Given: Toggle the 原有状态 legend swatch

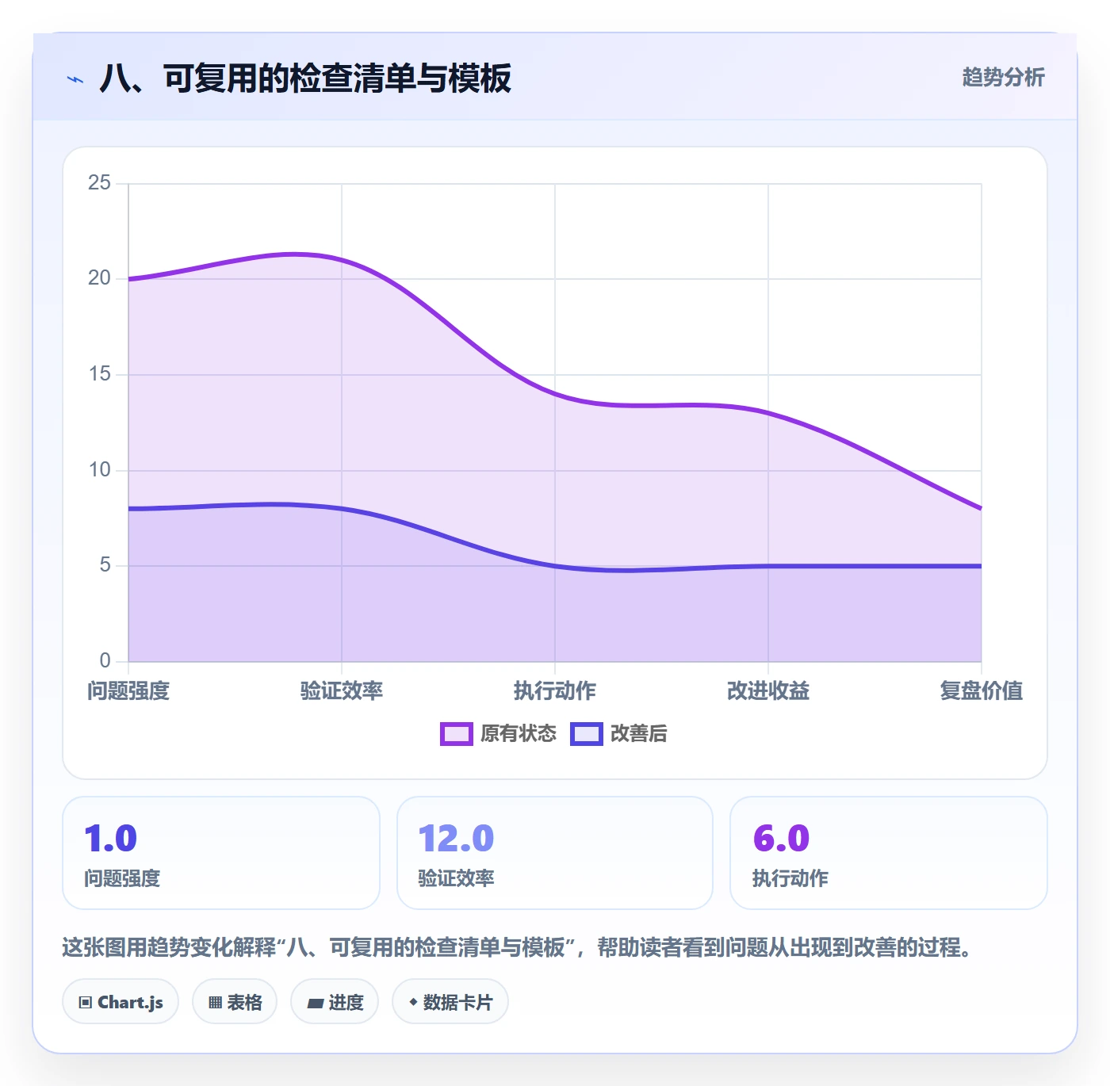Looking at the screenshot, I should click(x=457, y=734).
